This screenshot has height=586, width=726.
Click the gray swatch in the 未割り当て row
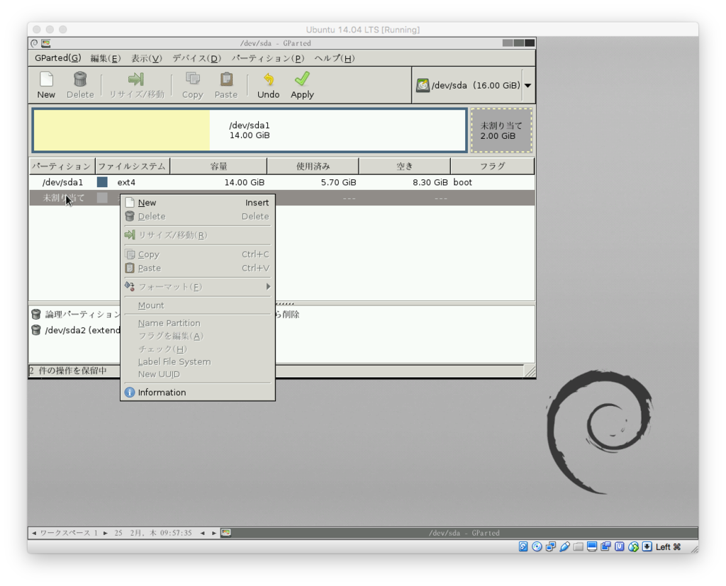point(102,198)
